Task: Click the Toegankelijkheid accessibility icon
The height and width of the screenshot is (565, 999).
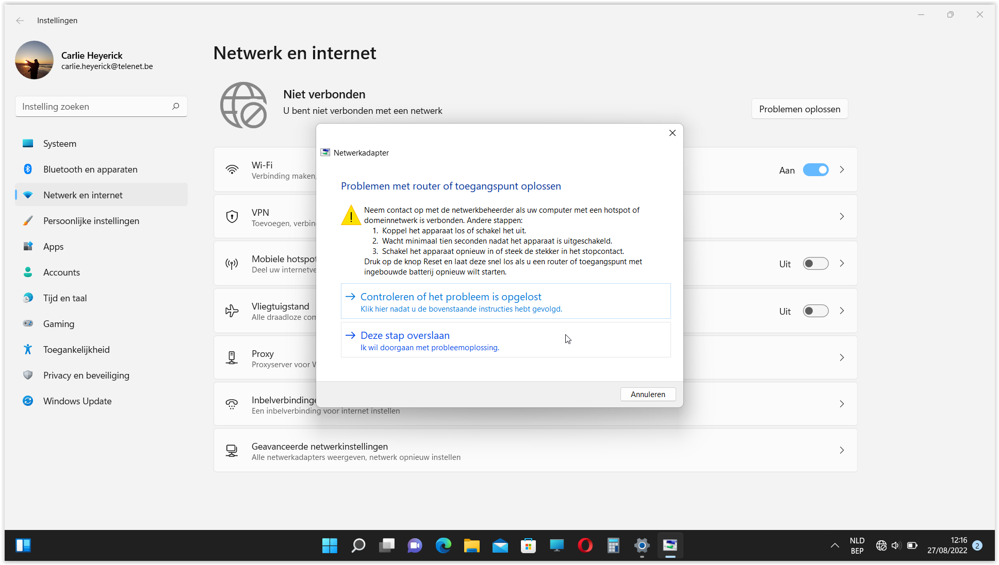Action: (28, 350)
